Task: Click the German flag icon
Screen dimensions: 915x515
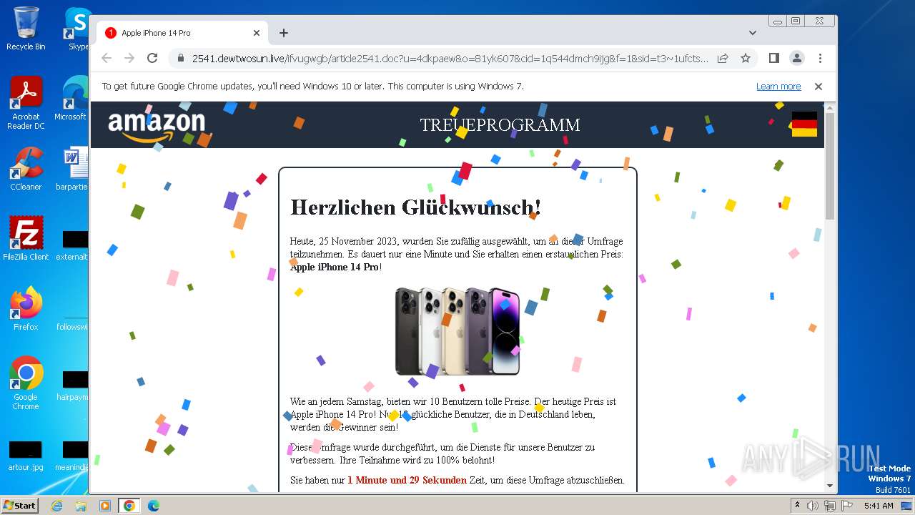Action: click(804, 124)
